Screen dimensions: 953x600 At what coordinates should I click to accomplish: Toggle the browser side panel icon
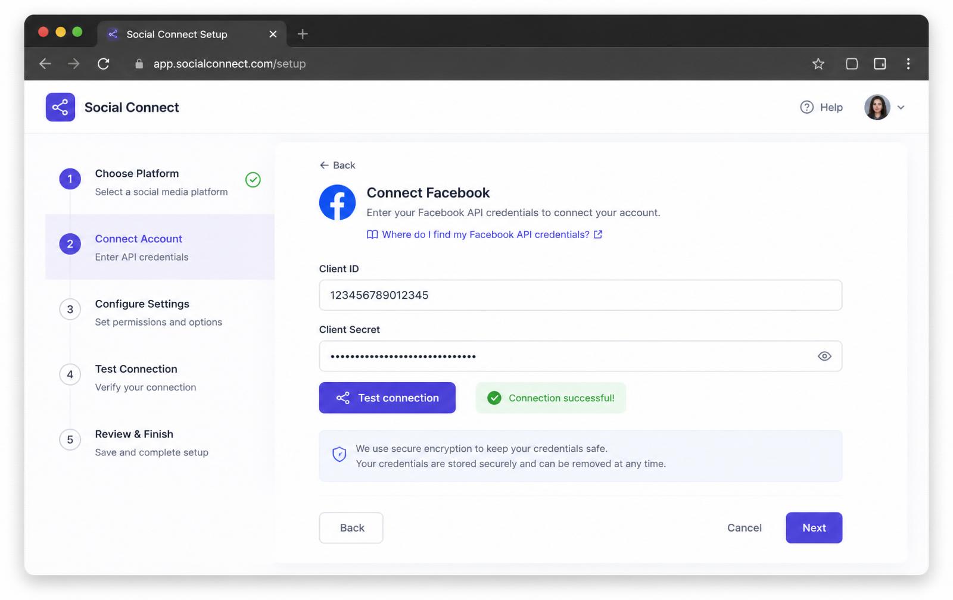(880, 64)
